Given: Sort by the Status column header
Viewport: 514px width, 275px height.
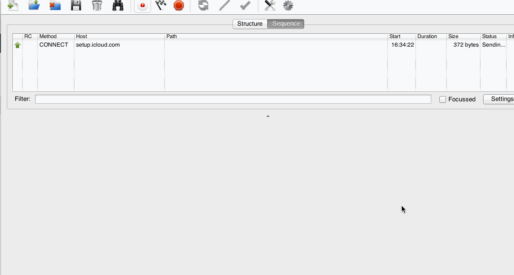Looking at the screenshot, I should (x=494, y=37).
